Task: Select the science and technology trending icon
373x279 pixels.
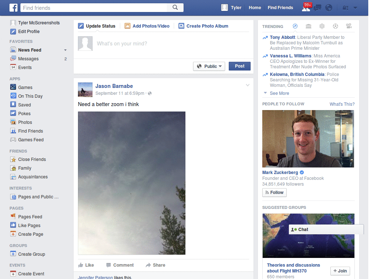Action: pos(322,26)
